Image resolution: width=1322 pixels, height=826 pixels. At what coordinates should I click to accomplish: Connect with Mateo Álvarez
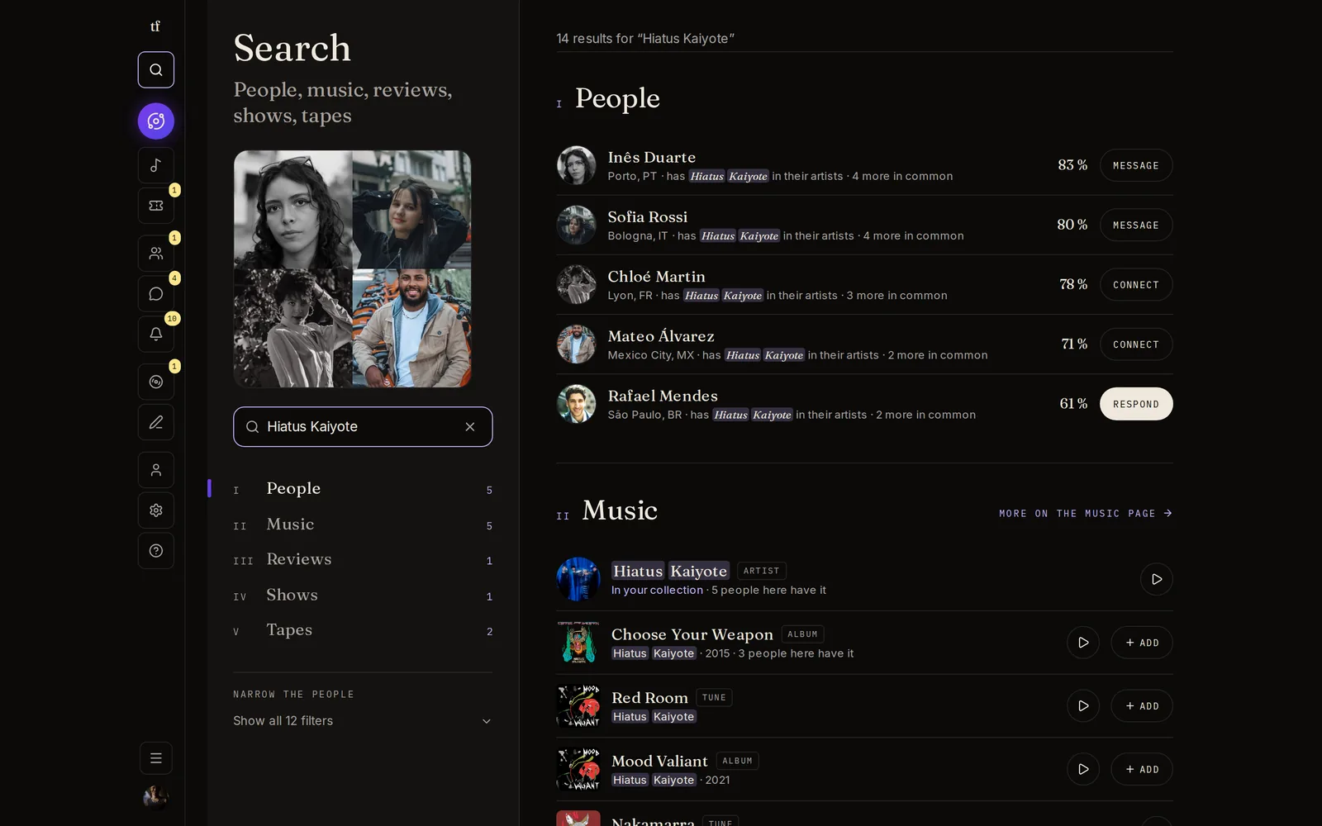(1136, 344)
